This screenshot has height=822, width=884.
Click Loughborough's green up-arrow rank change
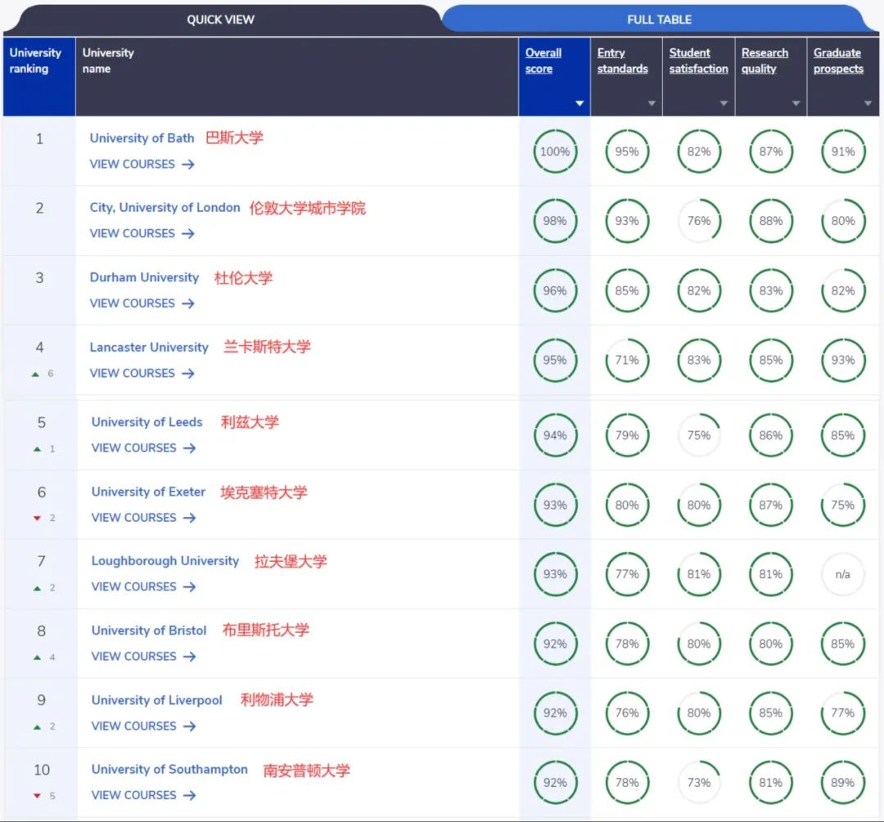coord(37,588)
